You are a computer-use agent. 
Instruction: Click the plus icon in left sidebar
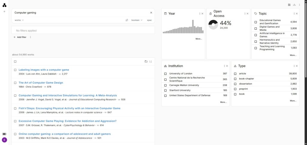click(4, 12)
